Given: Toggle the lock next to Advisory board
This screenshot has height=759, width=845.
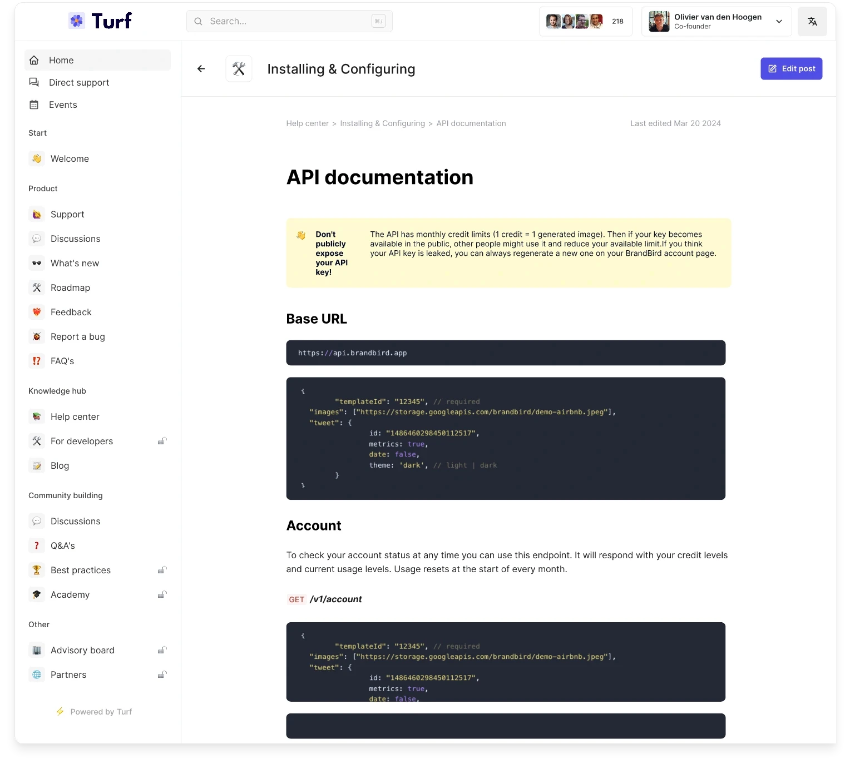Looking at the screenshot, I should 162,650.
